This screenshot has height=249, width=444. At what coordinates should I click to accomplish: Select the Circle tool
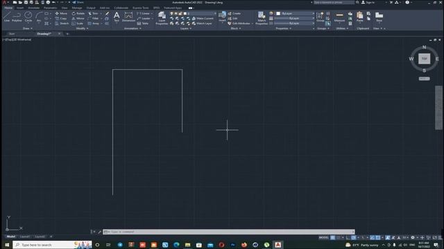(x=28, y=17)
